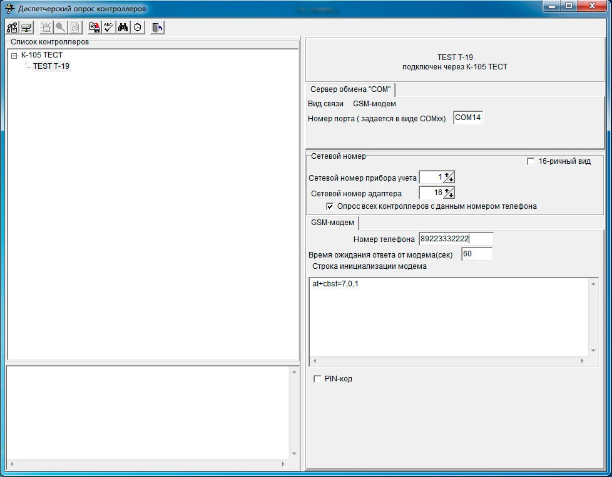Click the save data floppy icon
The width and height of the screenshot is (612, 477).
coord(94,28)
